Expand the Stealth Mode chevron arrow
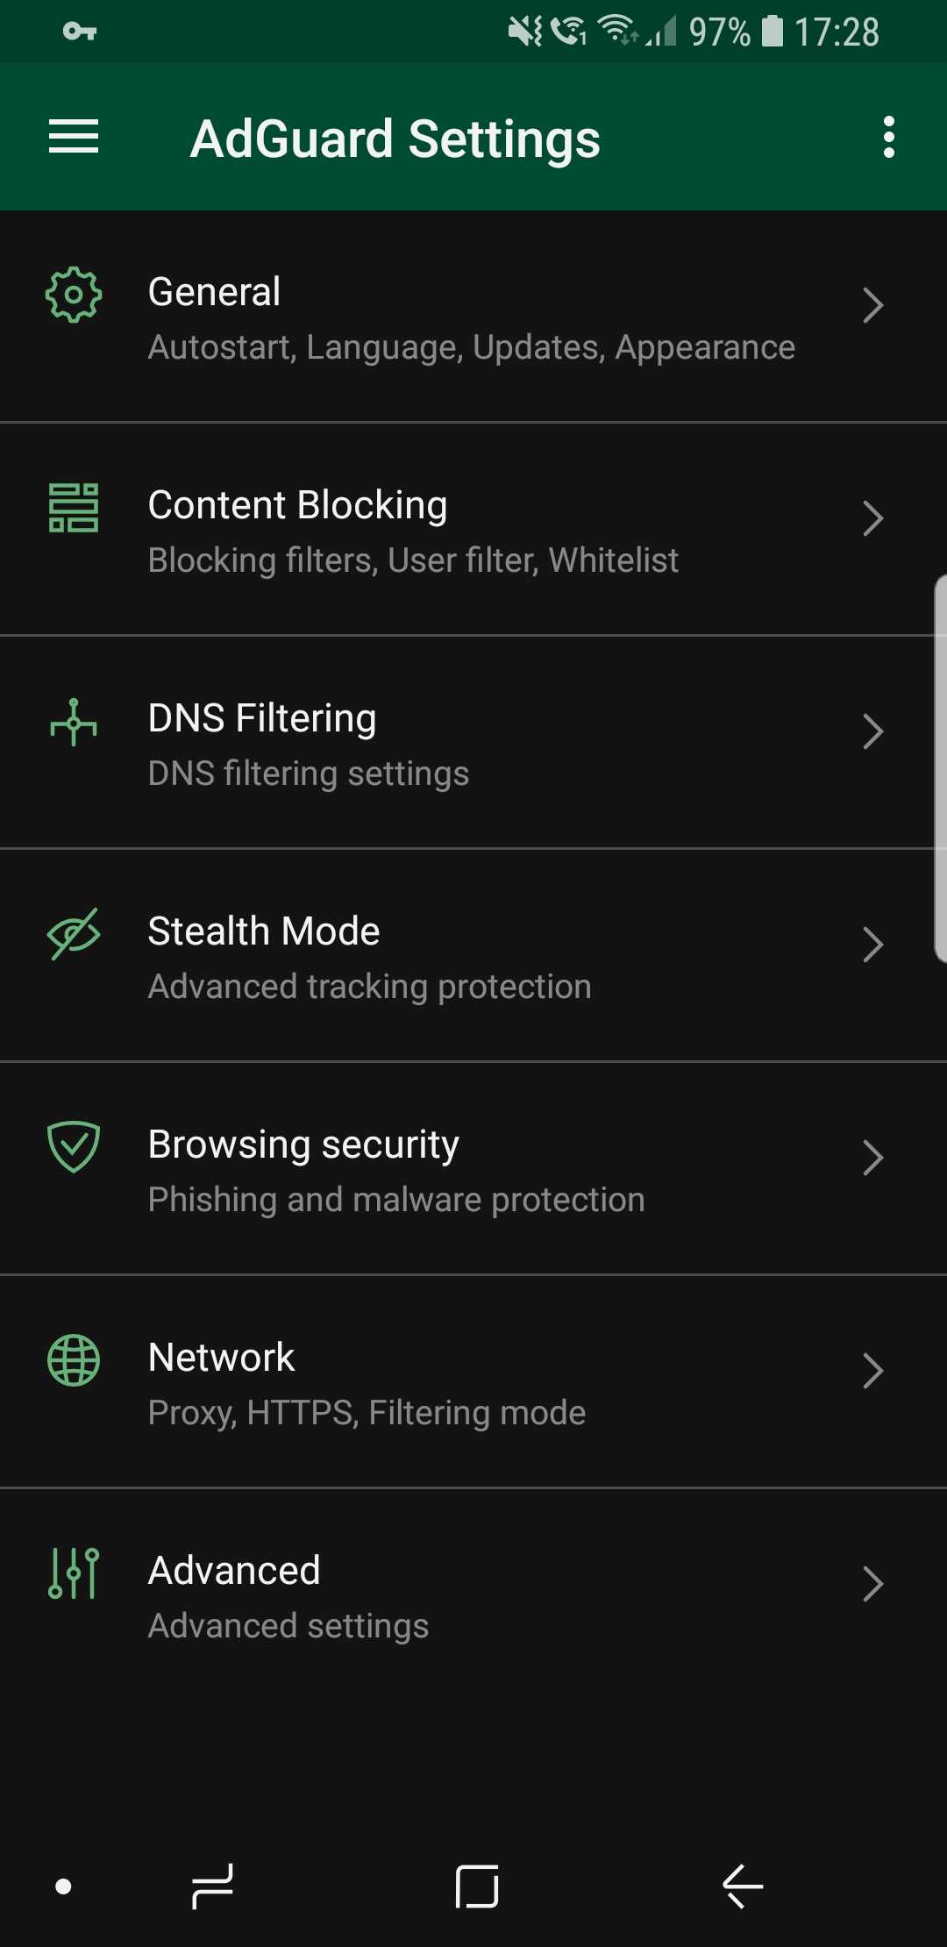The image size is (947, 1947). [x=872, y=945]
